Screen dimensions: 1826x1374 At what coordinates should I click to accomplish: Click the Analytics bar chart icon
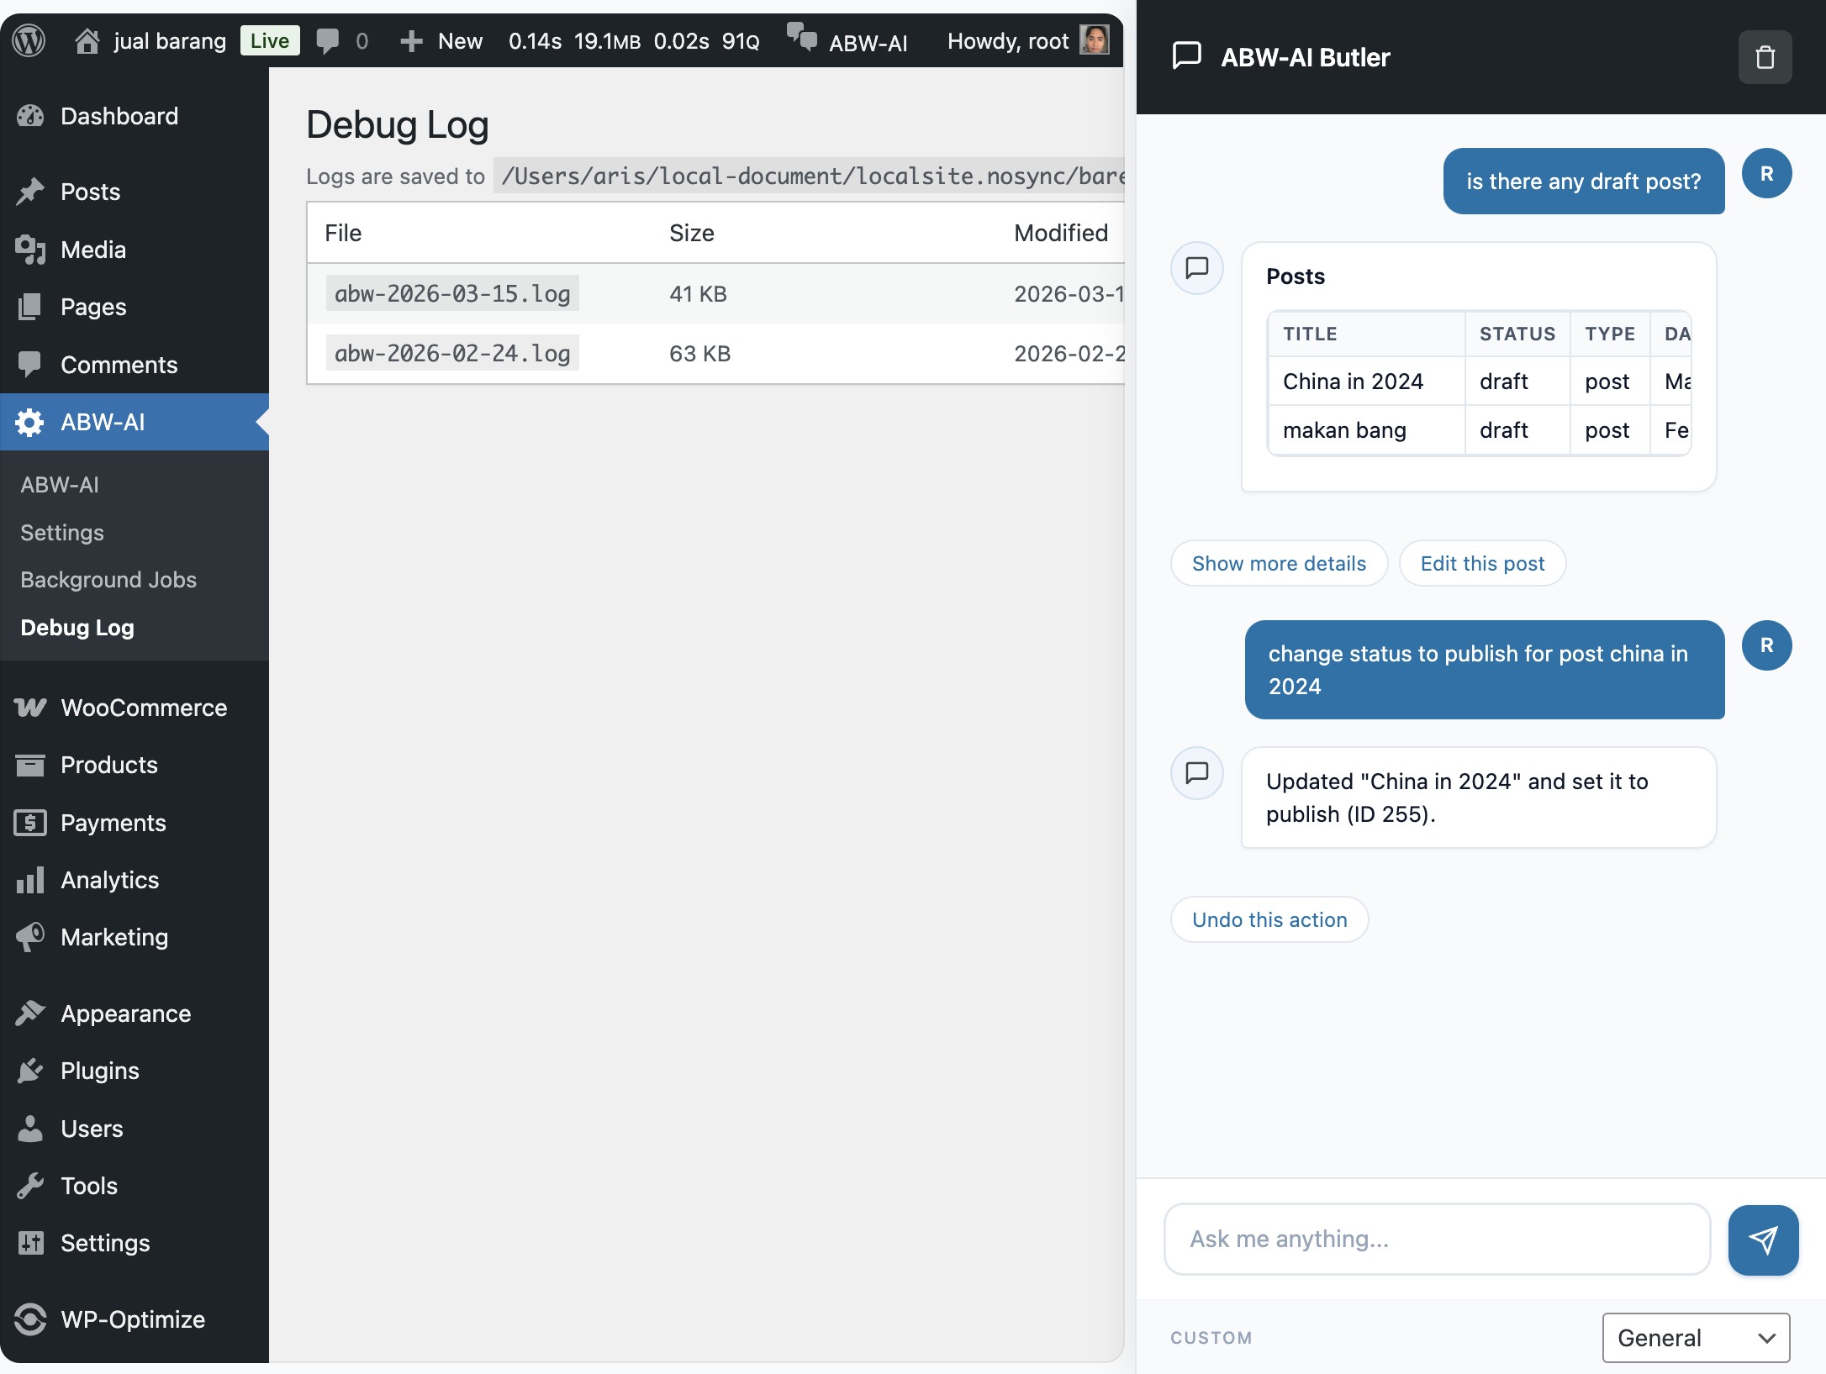coord(30,880)
